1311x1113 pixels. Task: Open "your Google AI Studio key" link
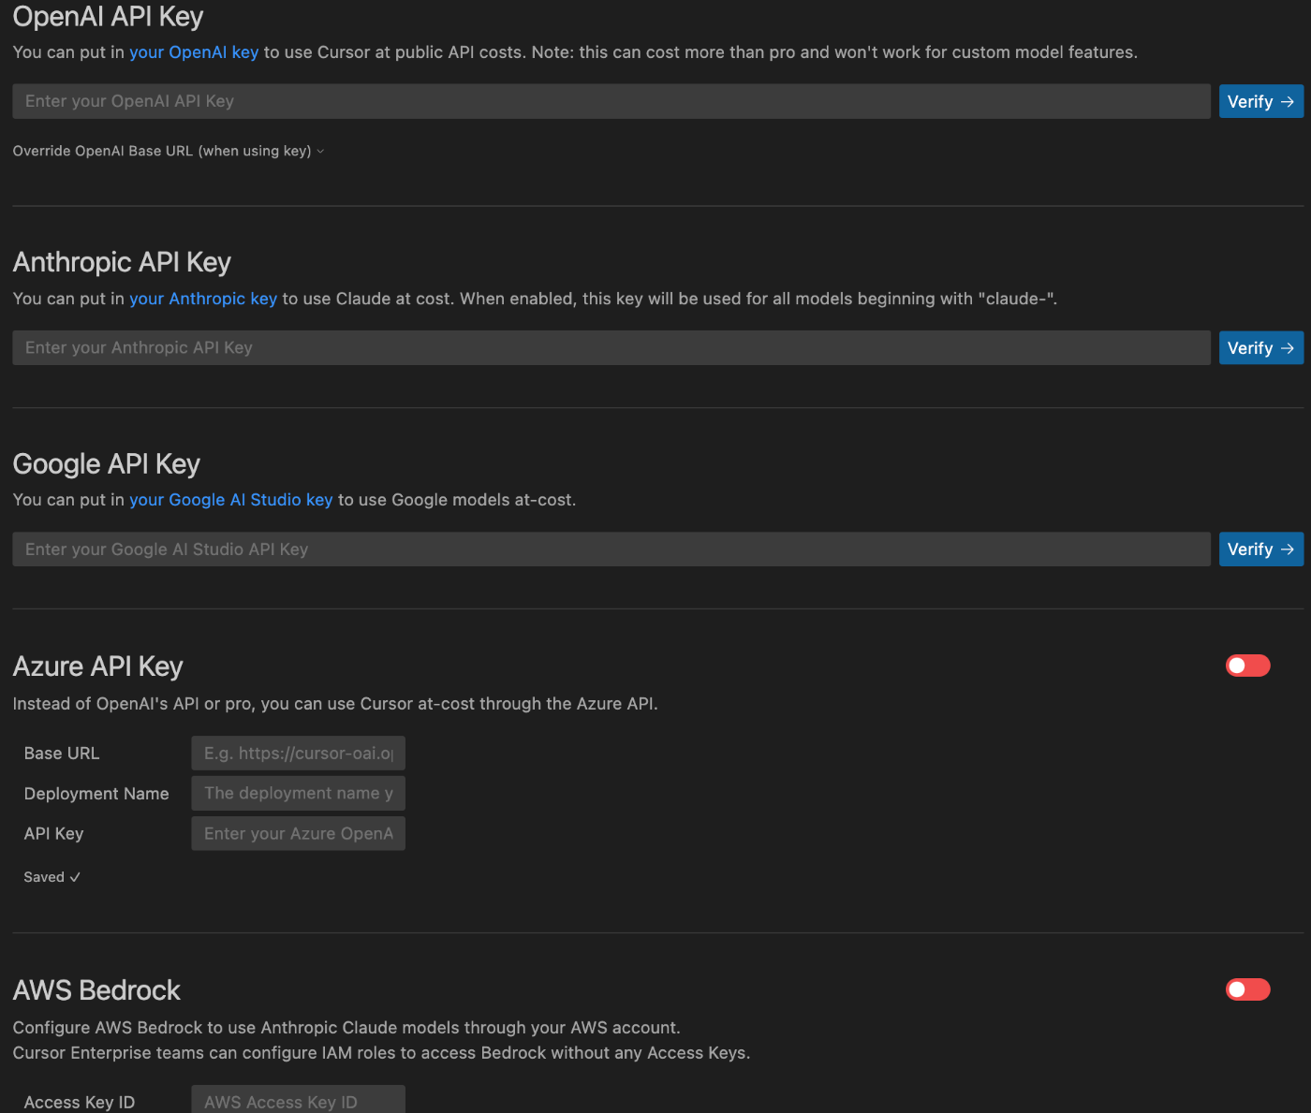click(231, 500)
